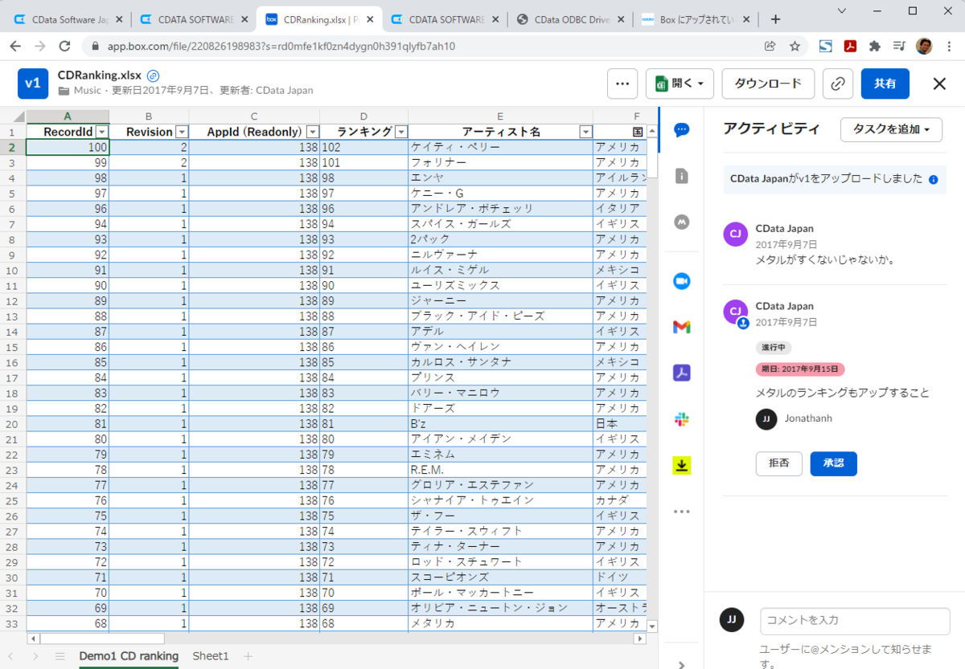Image resolution: width=965 pixels, height=669 pixels.
Task: Reject the task with the 拒否 button
Action: (778, 463)
